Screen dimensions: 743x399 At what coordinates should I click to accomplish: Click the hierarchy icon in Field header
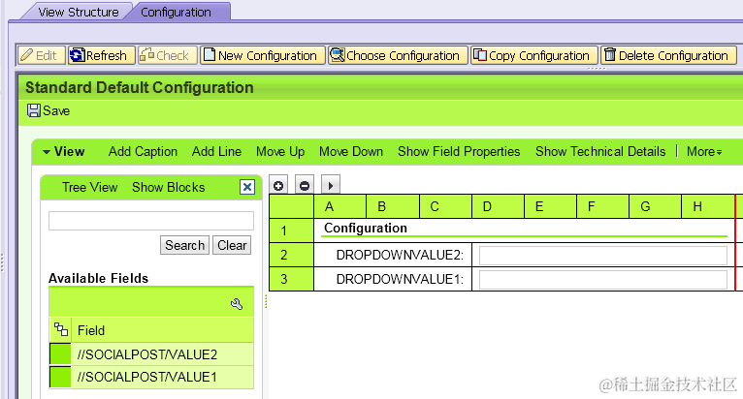tap(61, 329)
